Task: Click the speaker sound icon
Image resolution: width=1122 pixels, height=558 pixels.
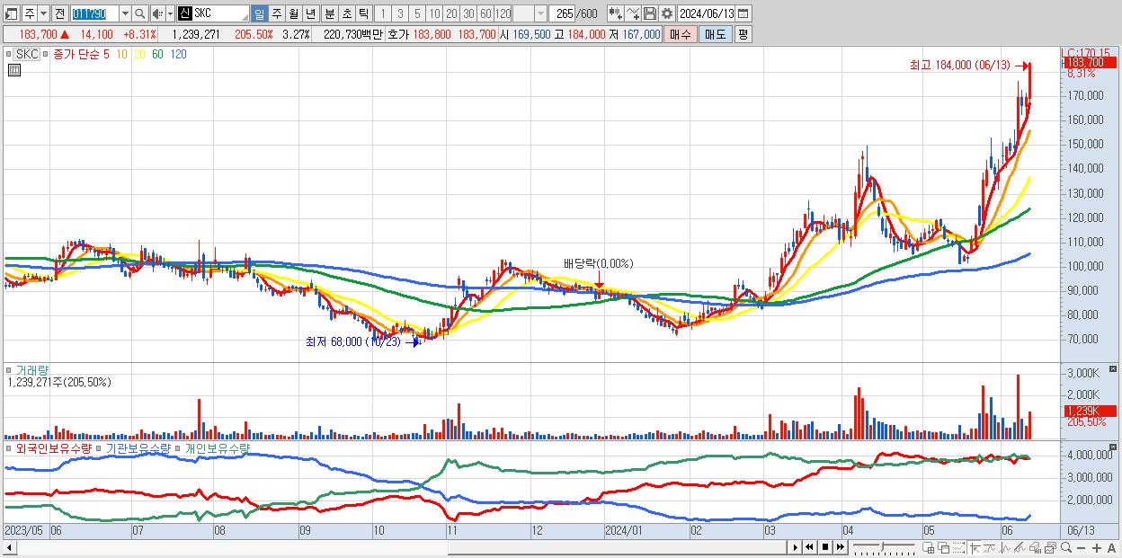Action: click(x=156, y=13)
